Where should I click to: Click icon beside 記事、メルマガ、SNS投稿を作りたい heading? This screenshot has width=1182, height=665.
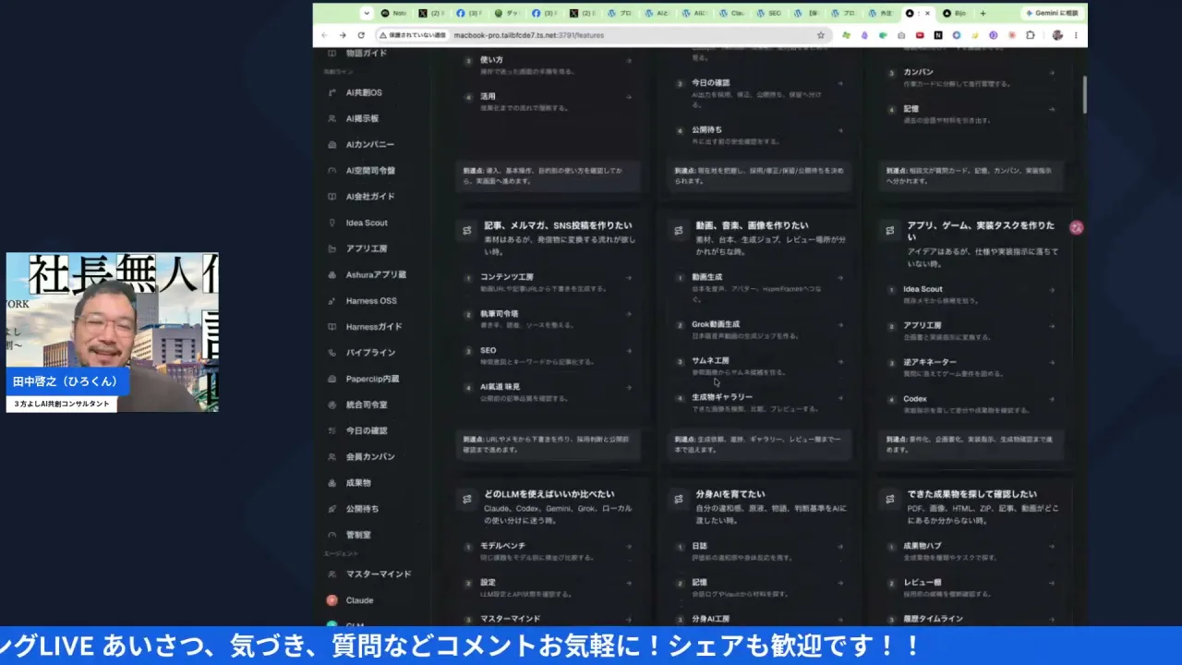coord(467,231)
